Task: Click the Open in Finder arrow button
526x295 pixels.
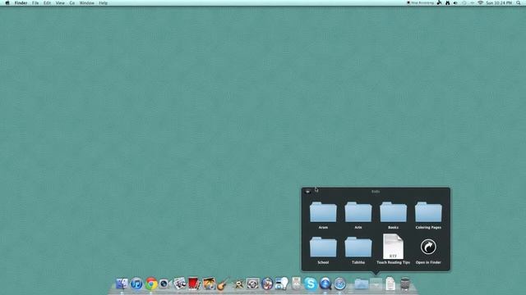Action: point(428,247)
